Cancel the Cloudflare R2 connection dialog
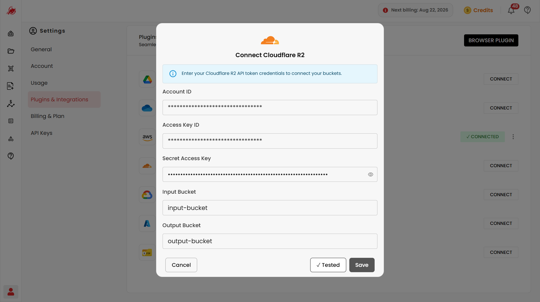This screenshot has width=540, height=302. tap(181, 265)
